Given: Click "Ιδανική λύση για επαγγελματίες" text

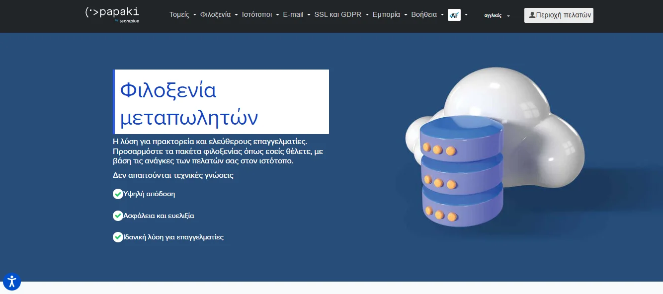Looking at the screenshot, I should click(173, 237).
